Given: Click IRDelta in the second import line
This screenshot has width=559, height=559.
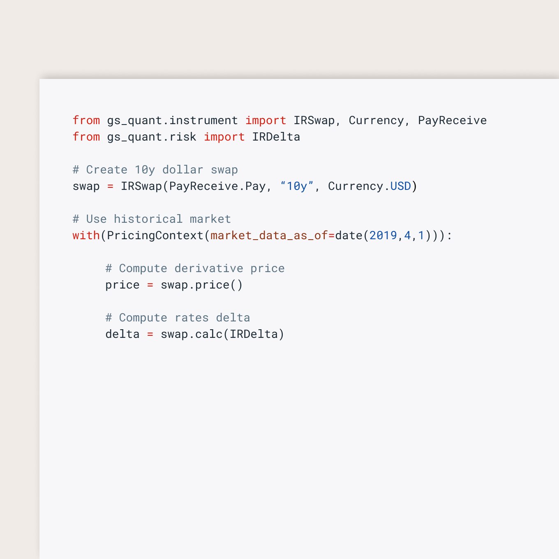Looking at the screenshot, I should (276, 137).
